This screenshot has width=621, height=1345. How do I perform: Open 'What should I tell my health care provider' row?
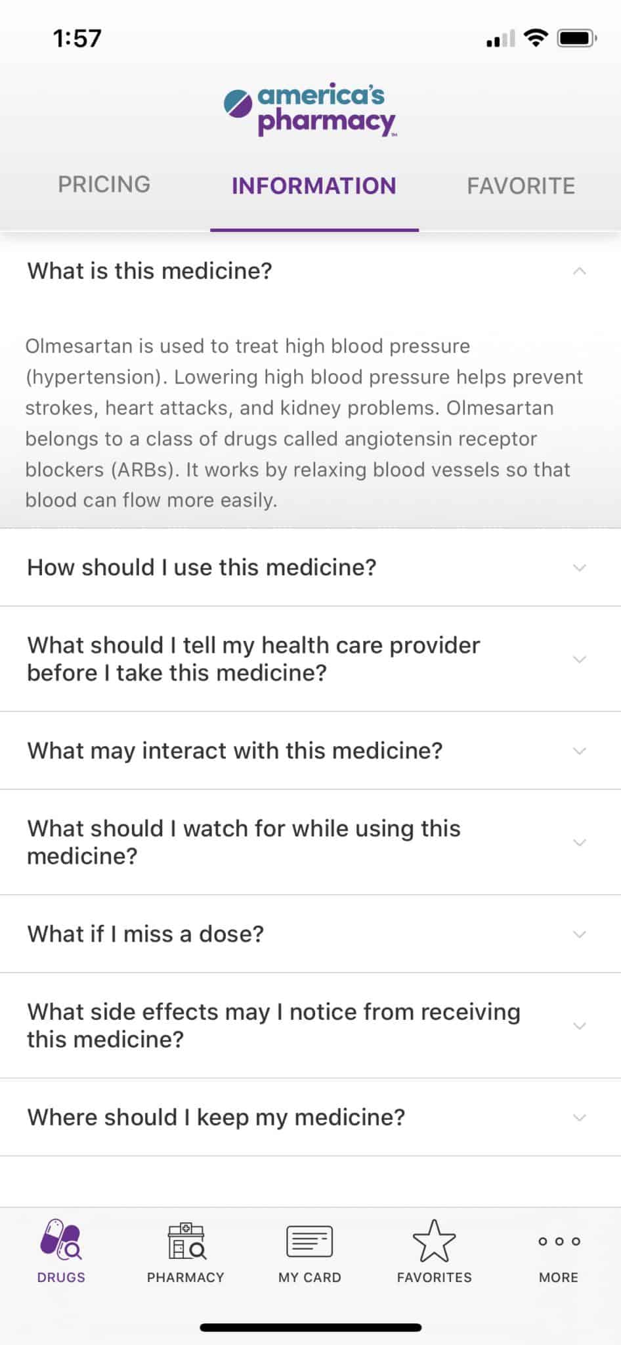pos(310,659)
